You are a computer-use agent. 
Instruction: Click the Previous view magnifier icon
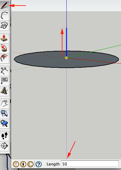tap(4, 123)
